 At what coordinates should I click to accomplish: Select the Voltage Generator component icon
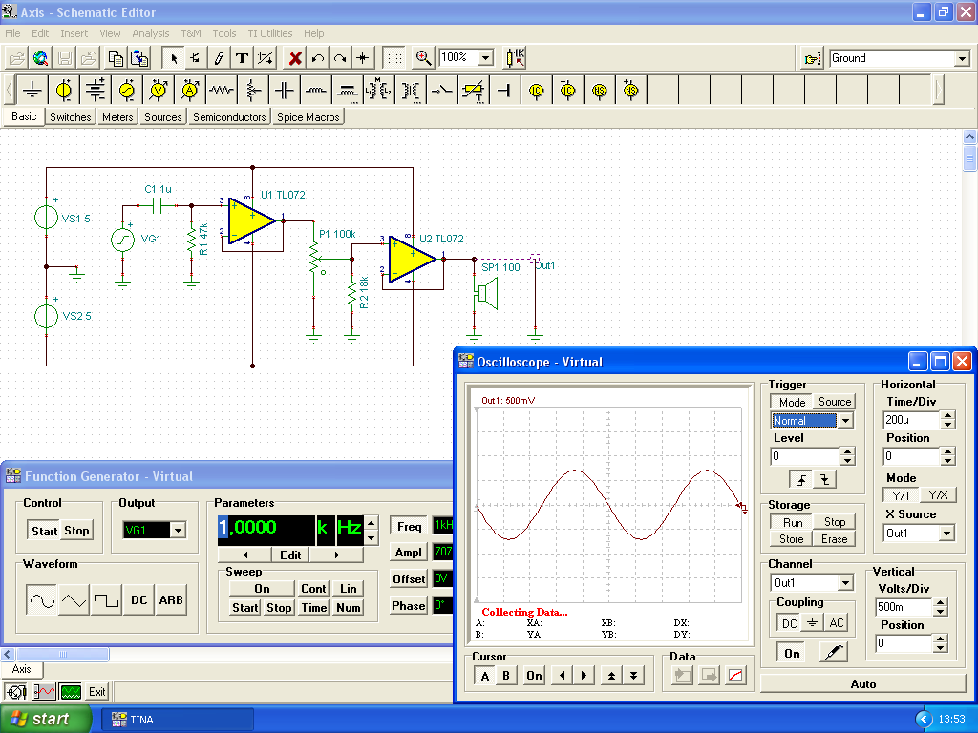[x=127, y=91]
